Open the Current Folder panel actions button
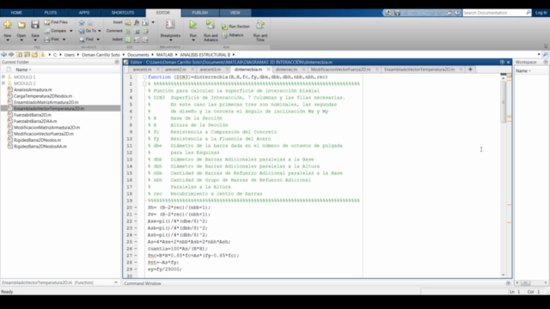The height and width of the screenshot is (309, 550). [117, 62]
